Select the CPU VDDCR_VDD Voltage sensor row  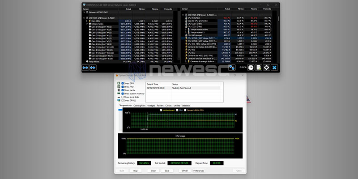[x=226, y=38]
